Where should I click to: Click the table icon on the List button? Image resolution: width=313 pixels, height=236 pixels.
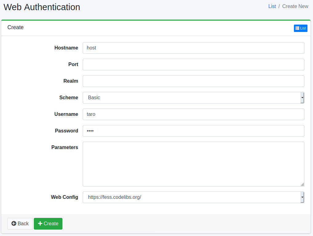[x=297, y=28]
